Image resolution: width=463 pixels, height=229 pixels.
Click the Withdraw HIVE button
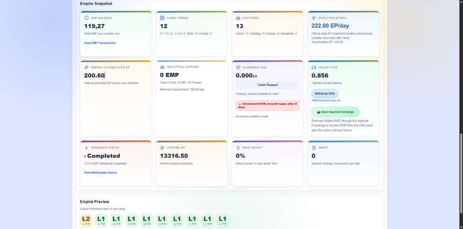click(325, 93)
